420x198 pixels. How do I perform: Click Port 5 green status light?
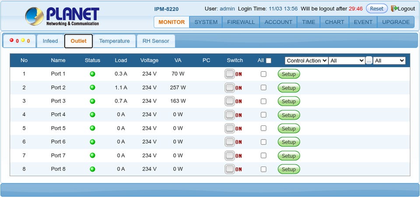(92, 128)
